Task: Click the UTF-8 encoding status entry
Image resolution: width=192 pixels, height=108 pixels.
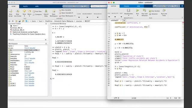Action: (117, 98)
